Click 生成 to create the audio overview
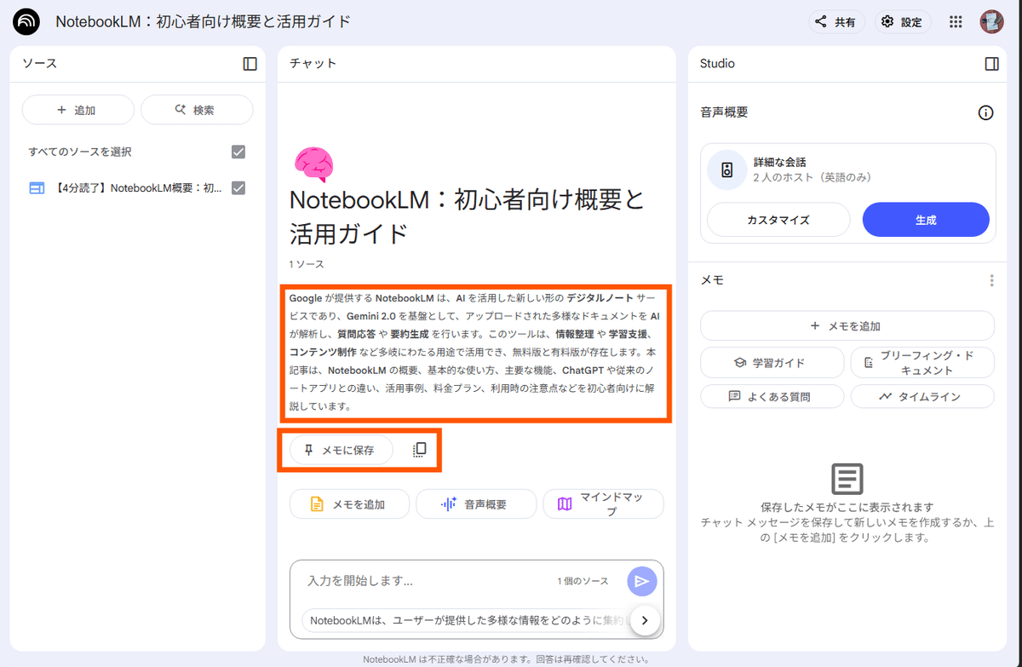1022x667 pixels. [926, 219]
